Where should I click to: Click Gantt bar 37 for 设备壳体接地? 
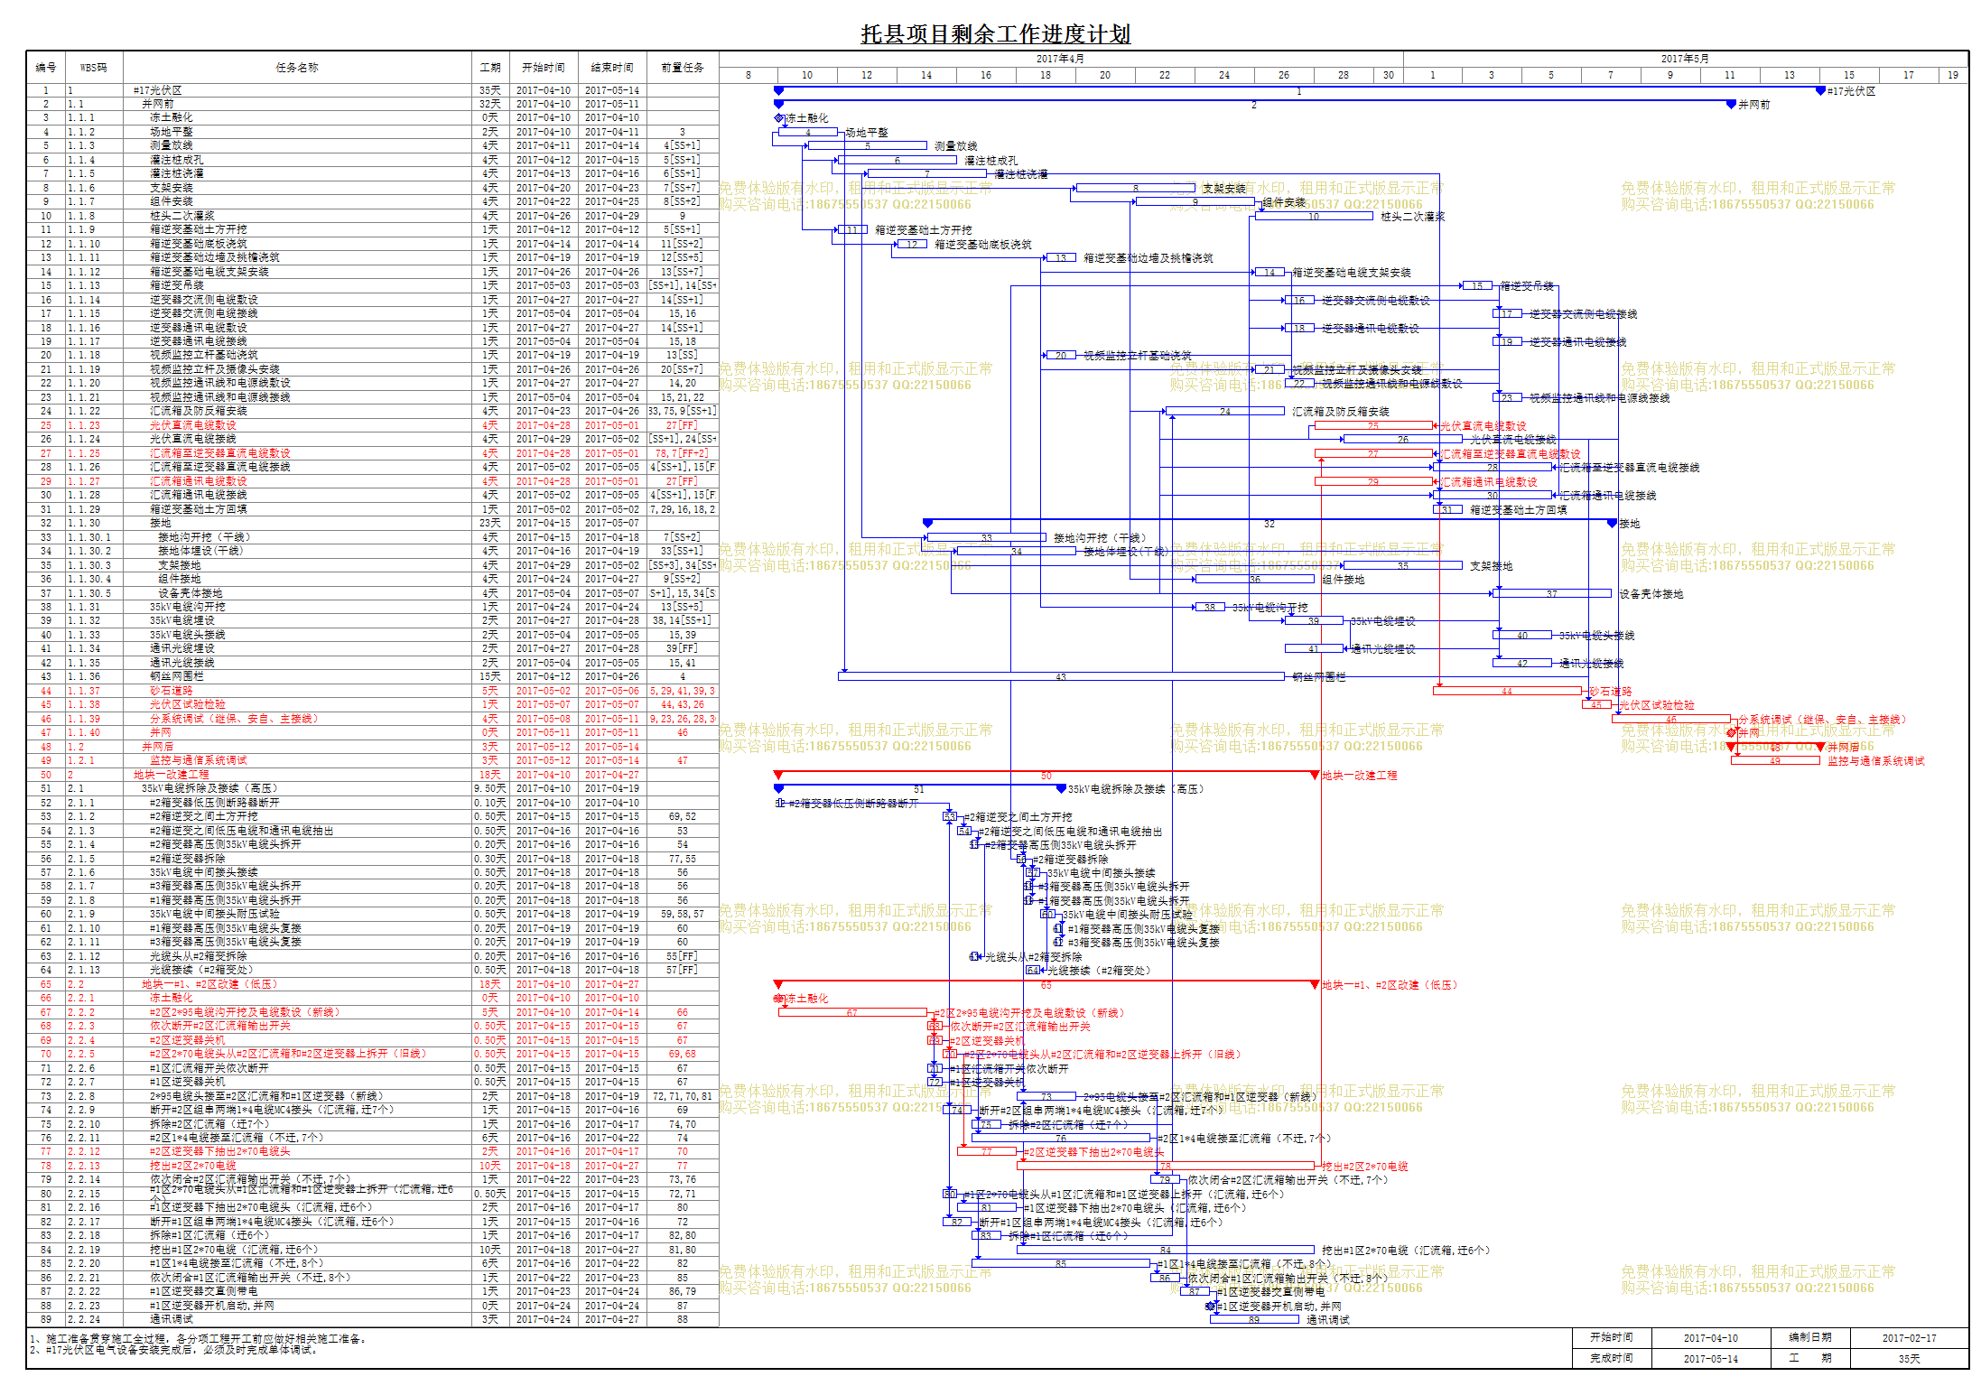(1552, 593)
